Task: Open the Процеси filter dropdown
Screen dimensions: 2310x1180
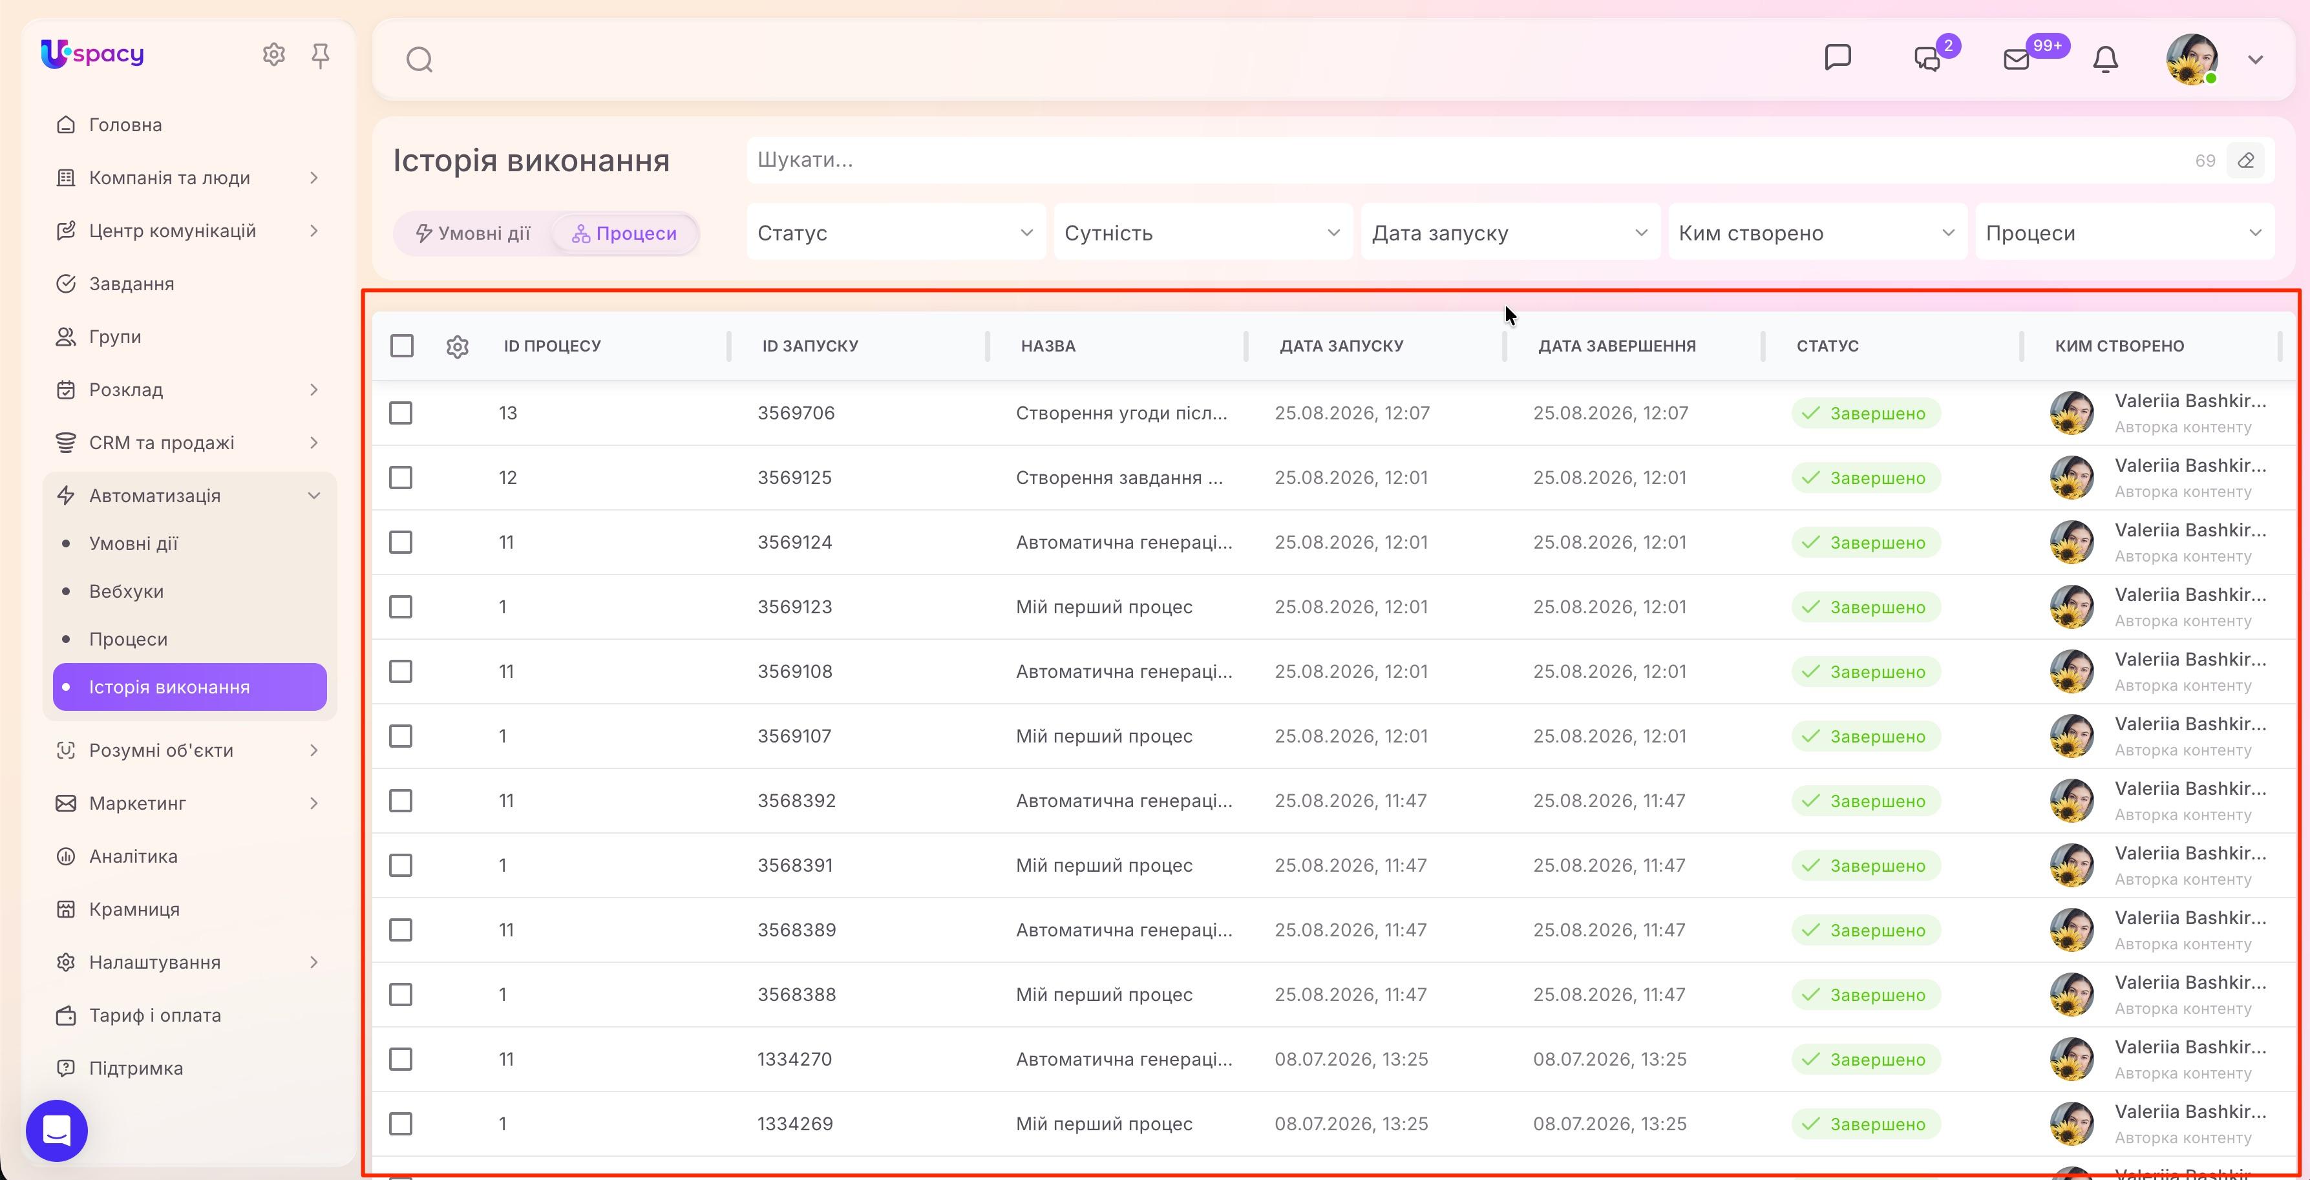Action: coord(2125,233)
